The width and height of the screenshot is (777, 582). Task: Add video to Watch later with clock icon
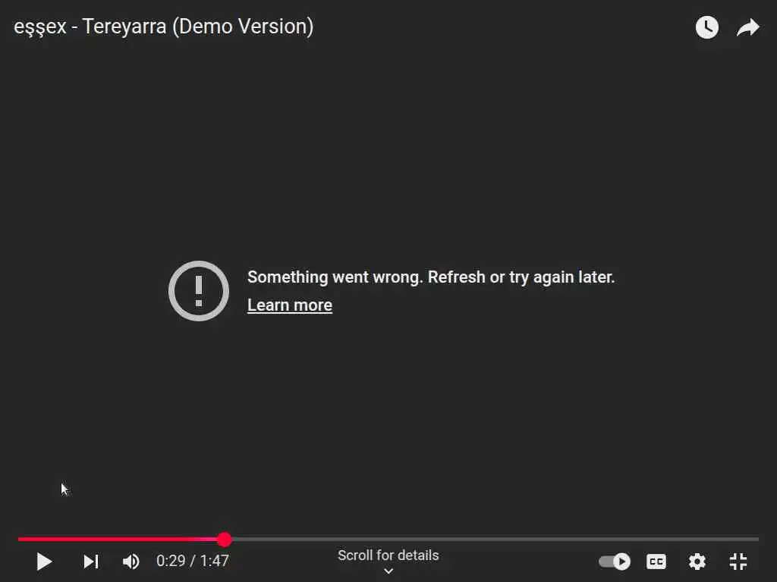coord(706,27)
